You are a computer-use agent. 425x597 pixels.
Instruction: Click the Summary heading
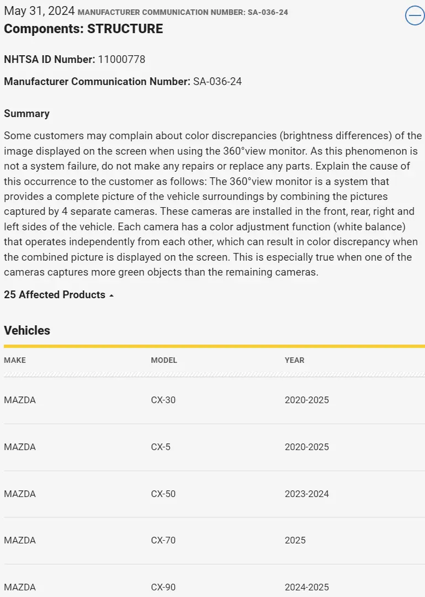coord(26,114)
